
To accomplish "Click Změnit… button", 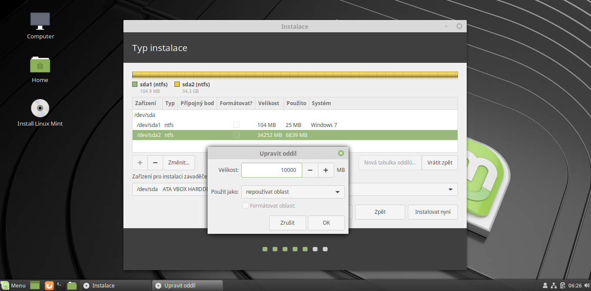I will (x=179, y=163).
